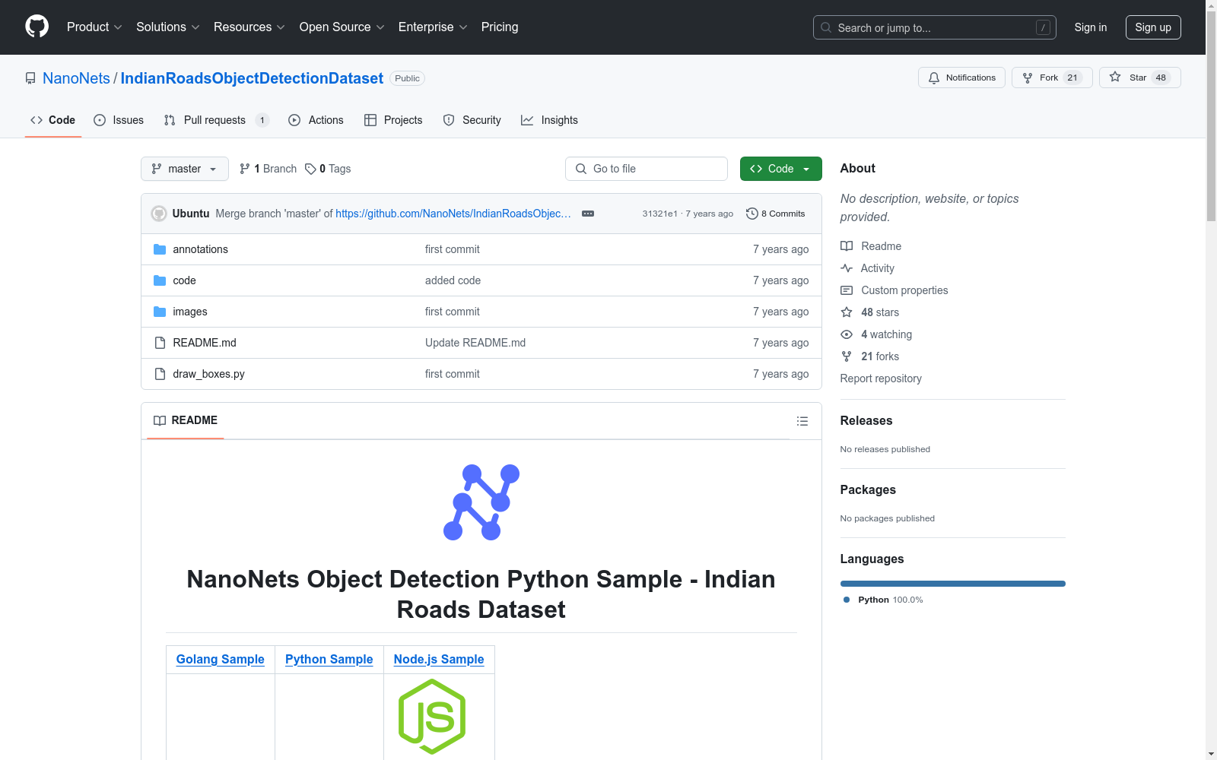Expand the Enterprise menu

pos(433,27)
